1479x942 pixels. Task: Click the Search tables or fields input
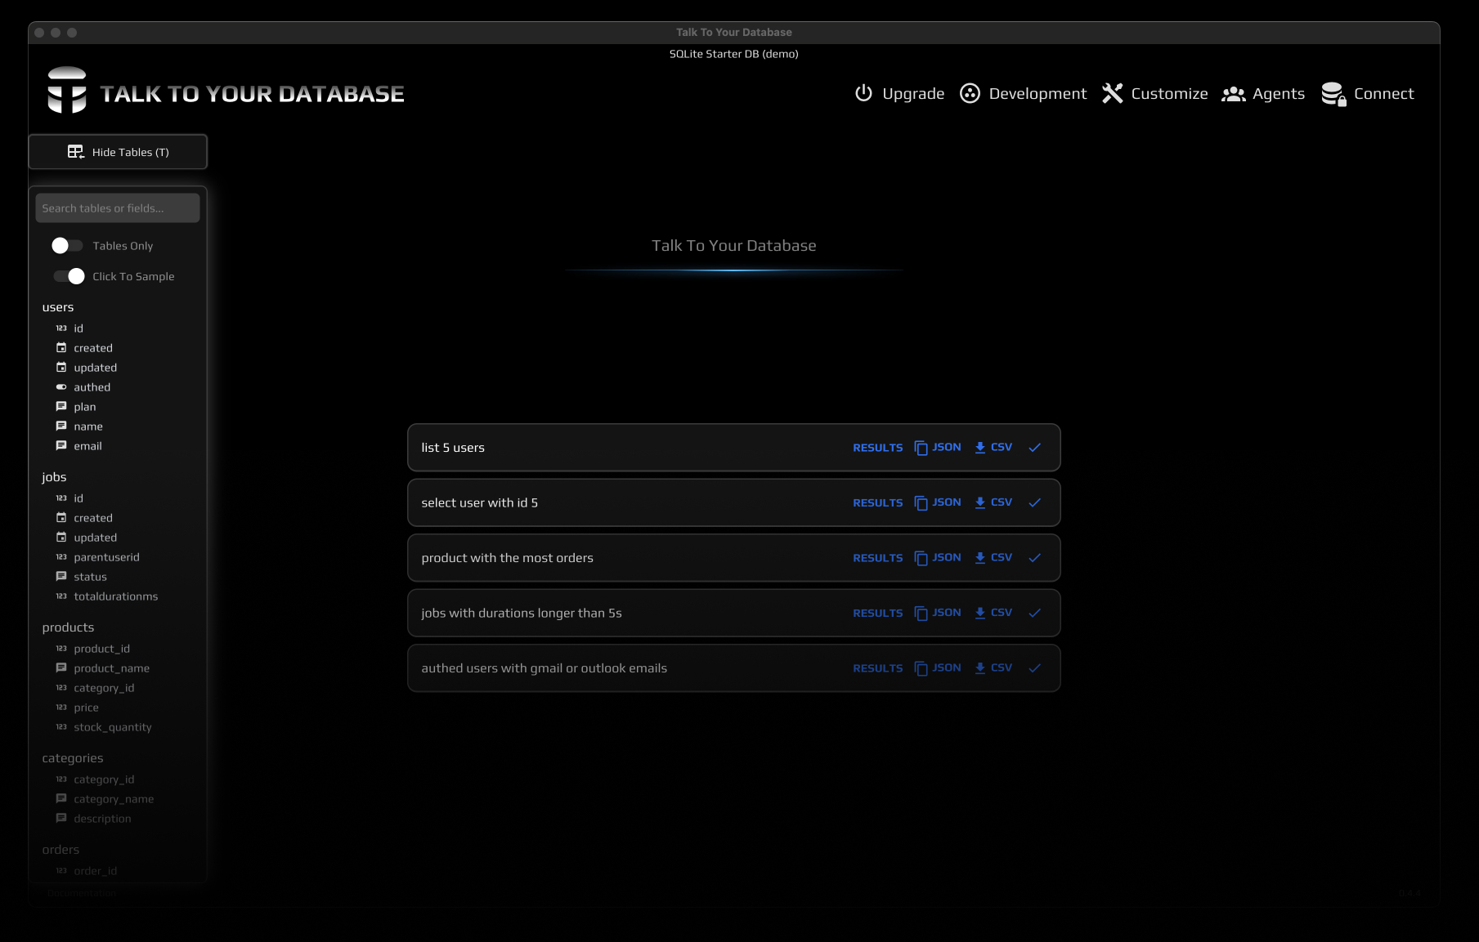[118, 208]
